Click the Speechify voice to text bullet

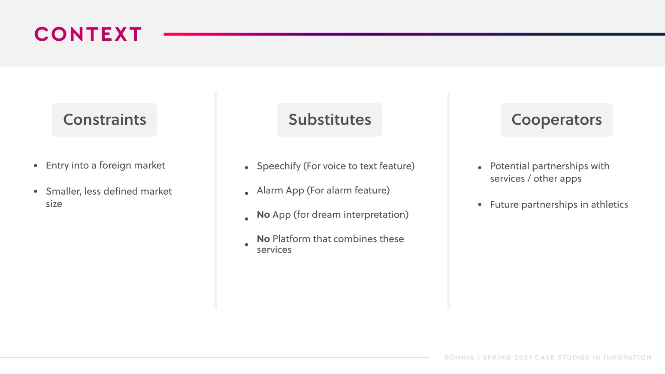(x=336, y=166)
